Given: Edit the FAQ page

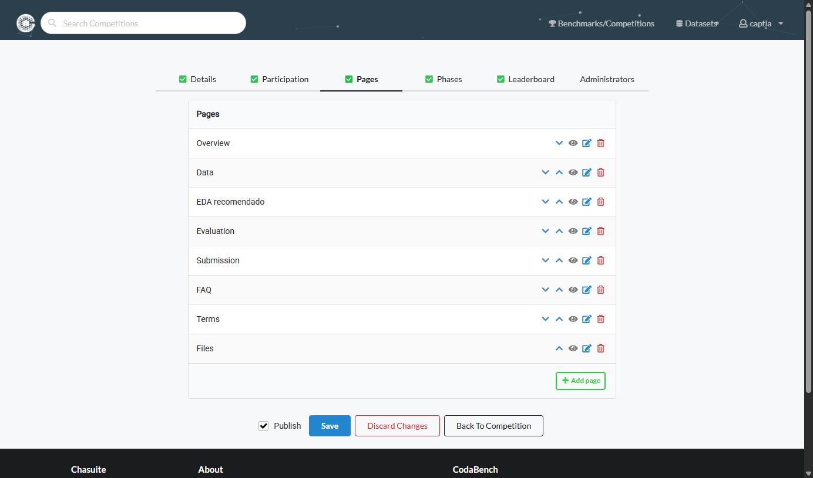Looking at the screenshot, I should tap(586, 290).
